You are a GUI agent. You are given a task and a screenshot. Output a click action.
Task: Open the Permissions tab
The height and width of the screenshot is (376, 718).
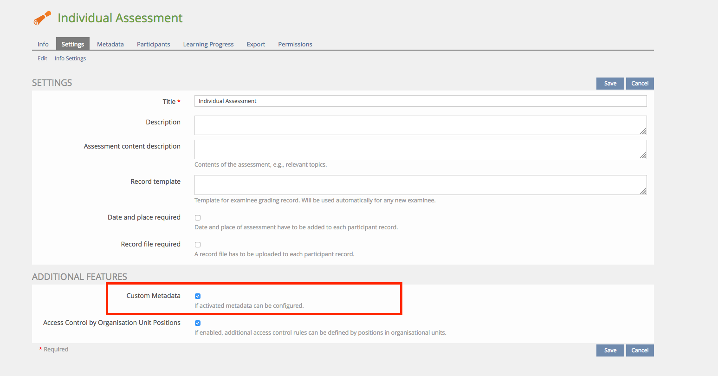pyautogui.click(x=295, y=44)
